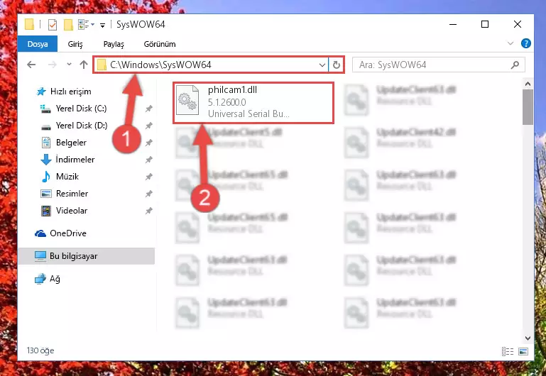Viewport: 546px width, 376px height.
Task: Switch to large icons view in status bar
Action: 523,351
